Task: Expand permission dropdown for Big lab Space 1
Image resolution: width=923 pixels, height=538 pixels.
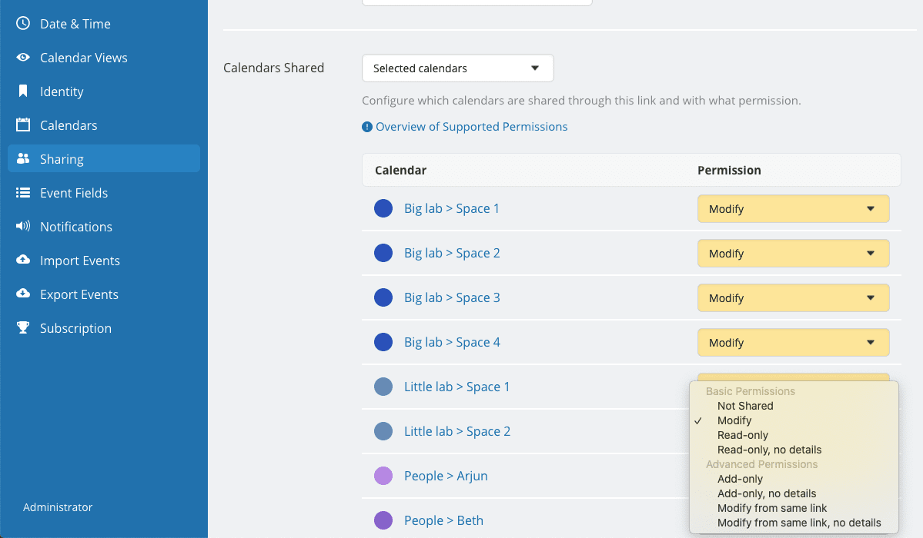Action: 793,209
